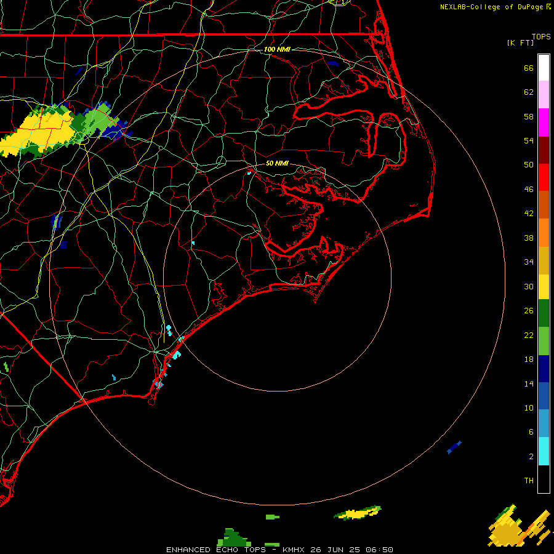Choose the navy blue legend swatch

[544, 369]
